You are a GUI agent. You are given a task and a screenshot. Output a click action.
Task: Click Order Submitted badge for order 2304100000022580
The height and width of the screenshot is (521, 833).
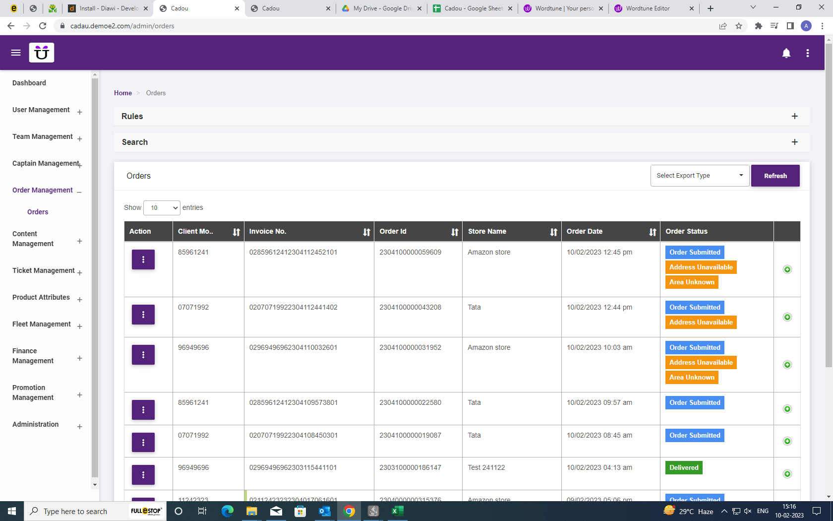click(695, 403)
